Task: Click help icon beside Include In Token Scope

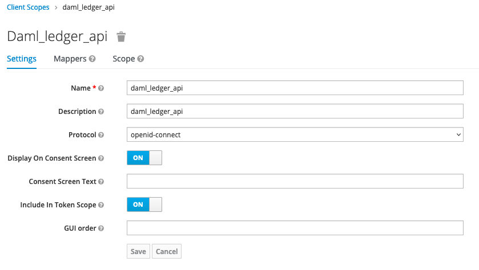Action: point(101,204)
